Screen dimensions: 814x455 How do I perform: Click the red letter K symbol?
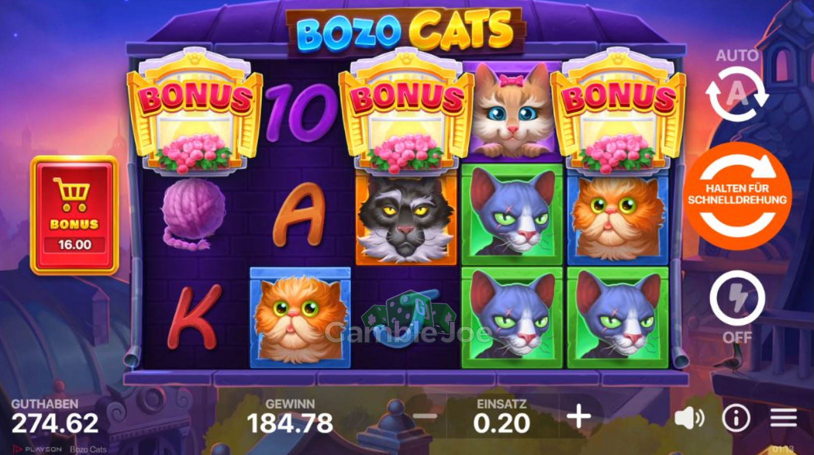point(194,317)
